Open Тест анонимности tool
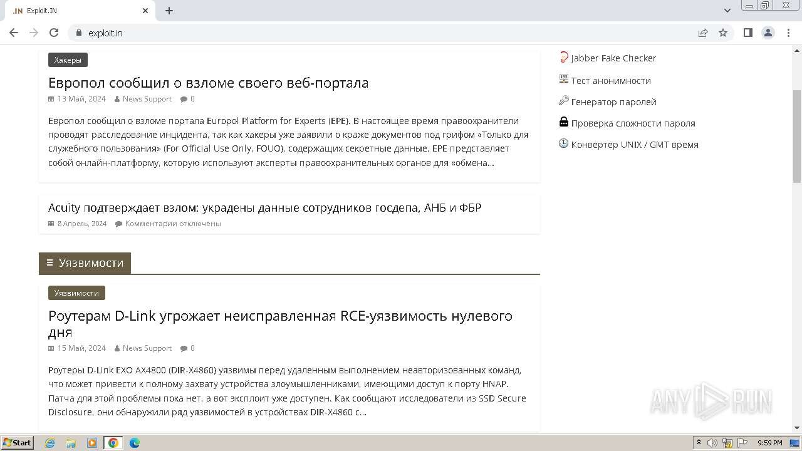 tap(611, 81)
